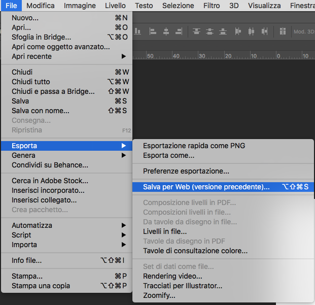The width and height of the screenshot is (315, 305).
Task: Choose Stampa una copia
Action: pos(66,286)
